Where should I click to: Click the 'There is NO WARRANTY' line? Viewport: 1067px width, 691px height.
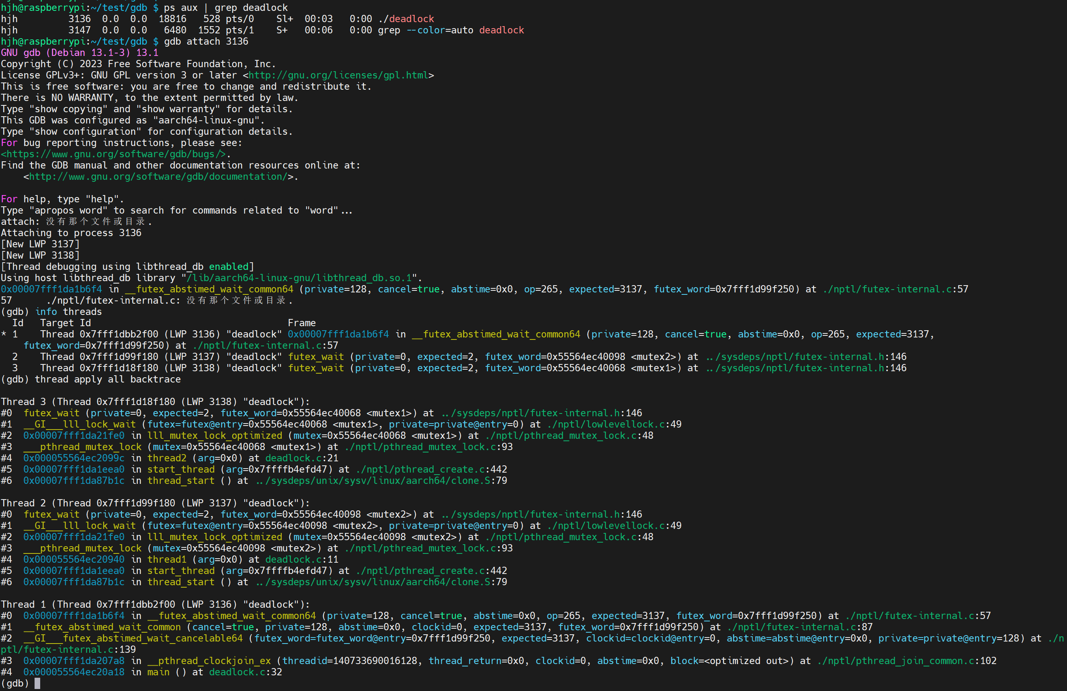pos(149,98)
